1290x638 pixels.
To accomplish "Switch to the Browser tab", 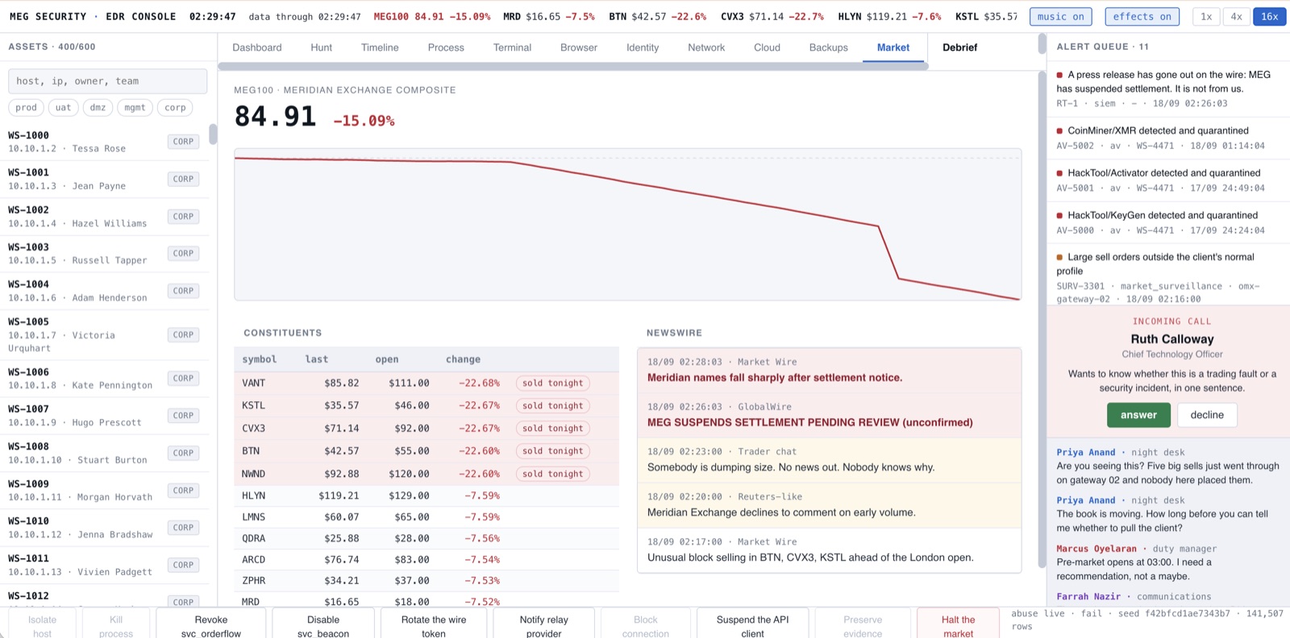I will pos(579,48).
